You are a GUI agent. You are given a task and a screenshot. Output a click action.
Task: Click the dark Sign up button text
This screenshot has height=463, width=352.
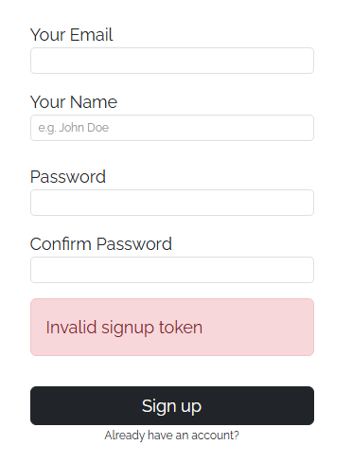coord(171,406)
